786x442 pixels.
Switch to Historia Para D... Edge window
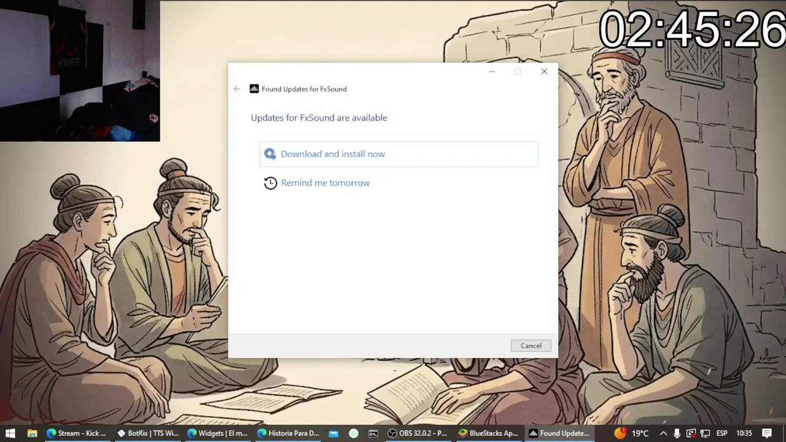pyautogui.click(x=288, y=433)
